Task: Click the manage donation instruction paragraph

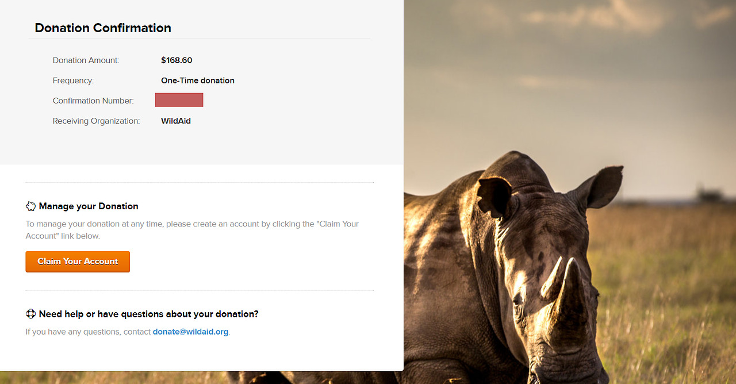Action: point(192,230)
